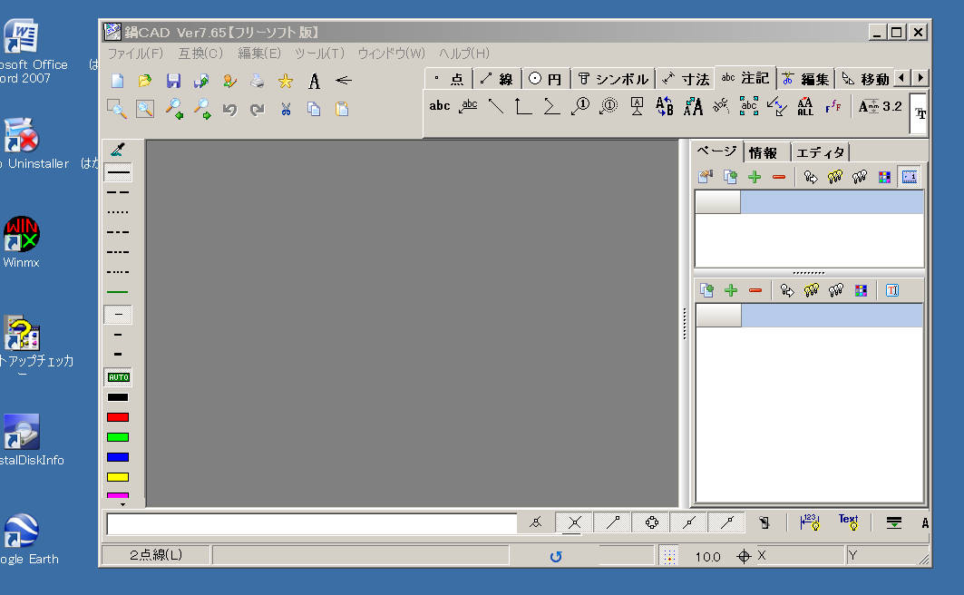The image size is (964, 595).
Task: Delete page with red minus in page panel
Action: (779, 178)
